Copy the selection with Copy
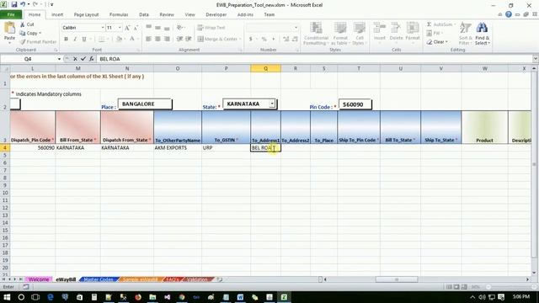The height and width of the screenshot is (303, 539). 30,33
